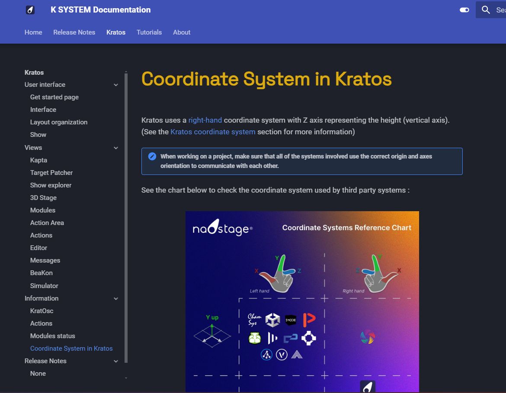Click the left hand coordinate illustration
Image resolution: width=506 pixels, height=393 pixels.
(279, 275)
